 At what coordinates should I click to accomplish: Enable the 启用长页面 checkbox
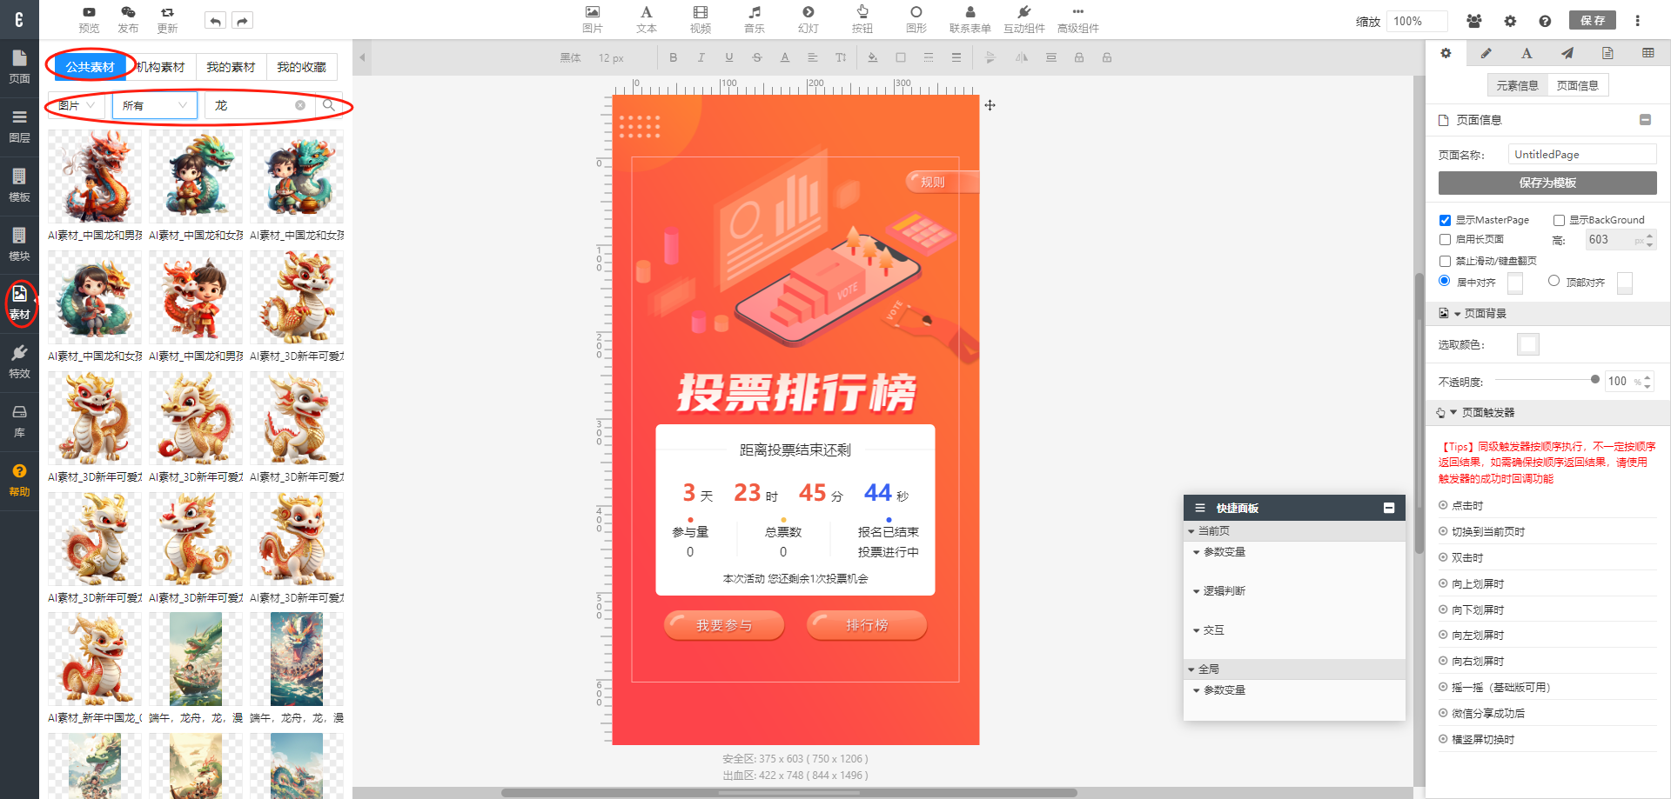tap(1445, 239)
